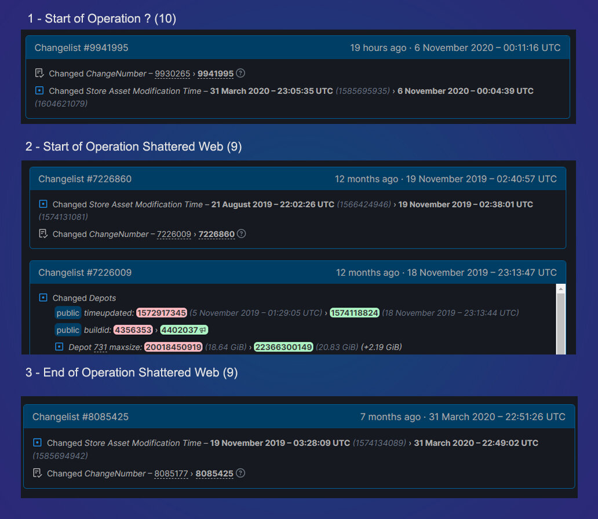Click new time 31 March 2020 – 22:49:02 UTC
Viewport: 598px width, 519px height.
(476, 443)
